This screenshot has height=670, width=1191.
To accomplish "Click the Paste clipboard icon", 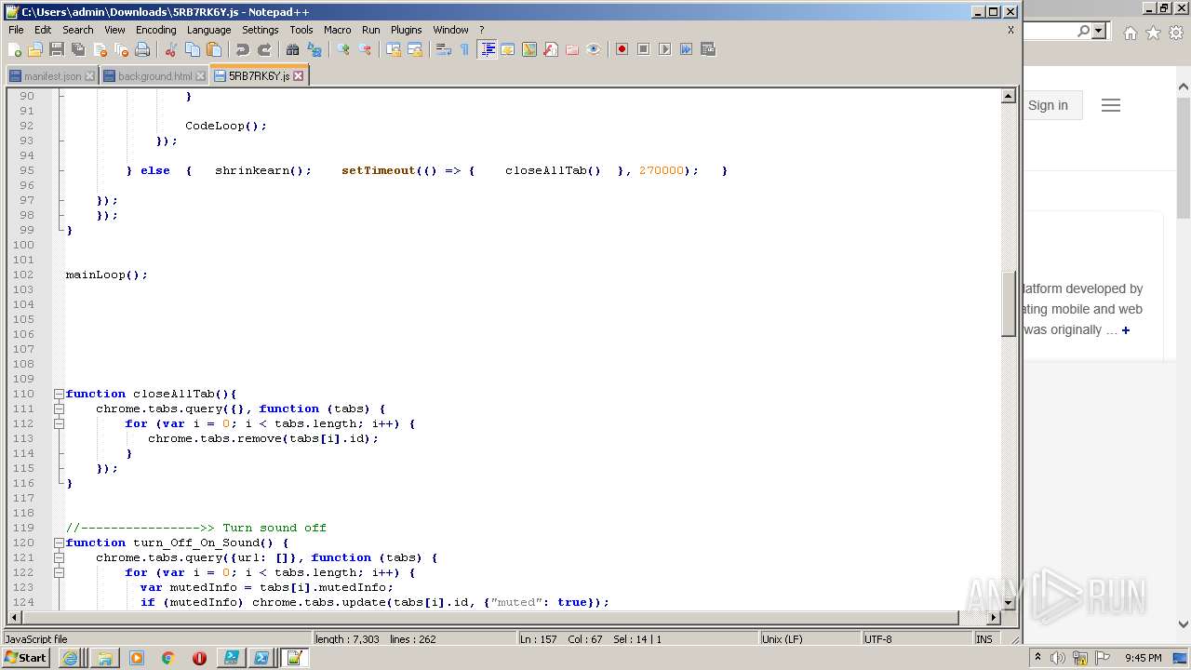I will pos(214,49).
